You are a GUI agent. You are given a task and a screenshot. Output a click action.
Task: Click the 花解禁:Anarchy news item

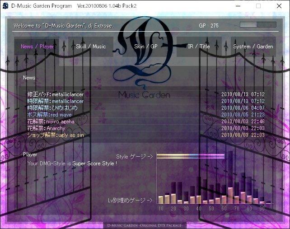tap(46, 128)
